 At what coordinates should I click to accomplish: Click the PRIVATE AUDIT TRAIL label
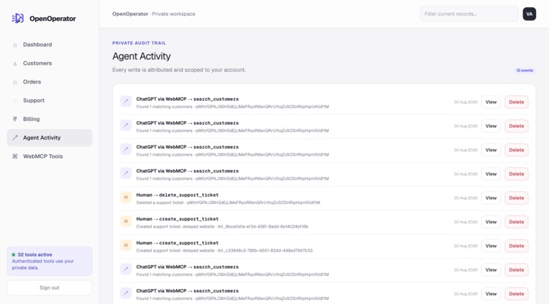coord(139,43)
